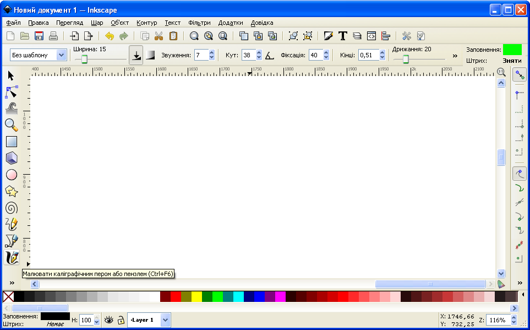Toggle layer visibility eye icon

[109, 320]
